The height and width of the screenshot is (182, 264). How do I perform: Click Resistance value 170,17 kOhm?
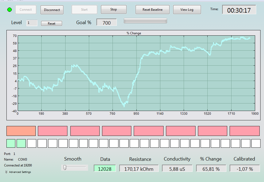pos(139,168)
